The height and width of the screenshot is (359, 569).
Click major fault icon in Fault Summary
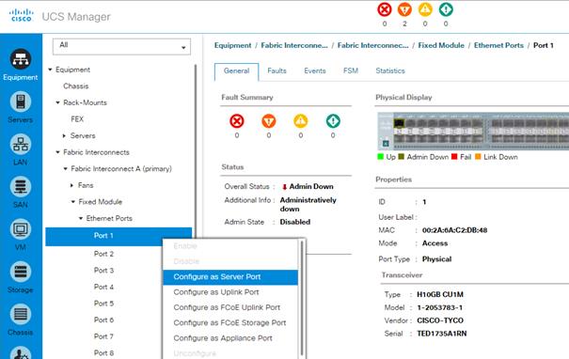coord(269,121)
